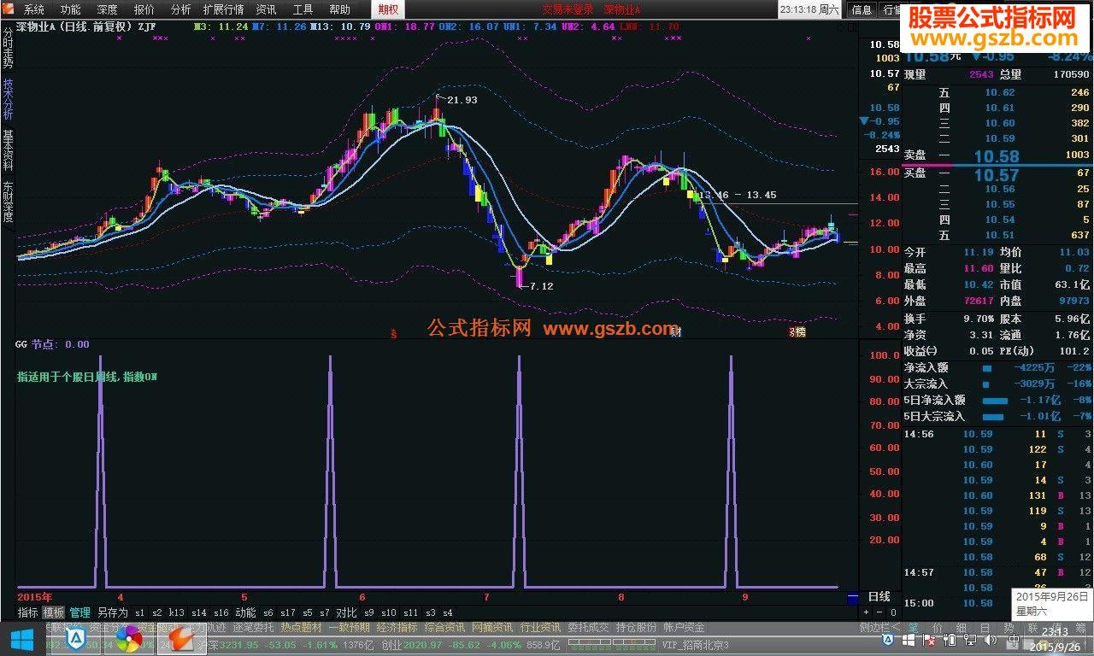
Task: Open the 功能 menu
Action: (x=71, y=9)
